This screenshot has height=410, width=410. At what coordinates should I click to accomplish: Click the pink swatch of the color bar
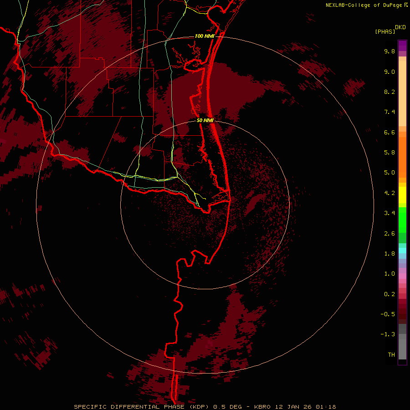pos(402,276)
